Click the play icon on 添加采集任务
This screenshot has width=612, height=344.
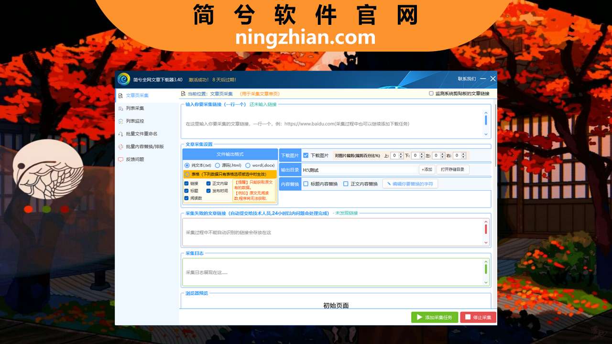click(419, 317)
